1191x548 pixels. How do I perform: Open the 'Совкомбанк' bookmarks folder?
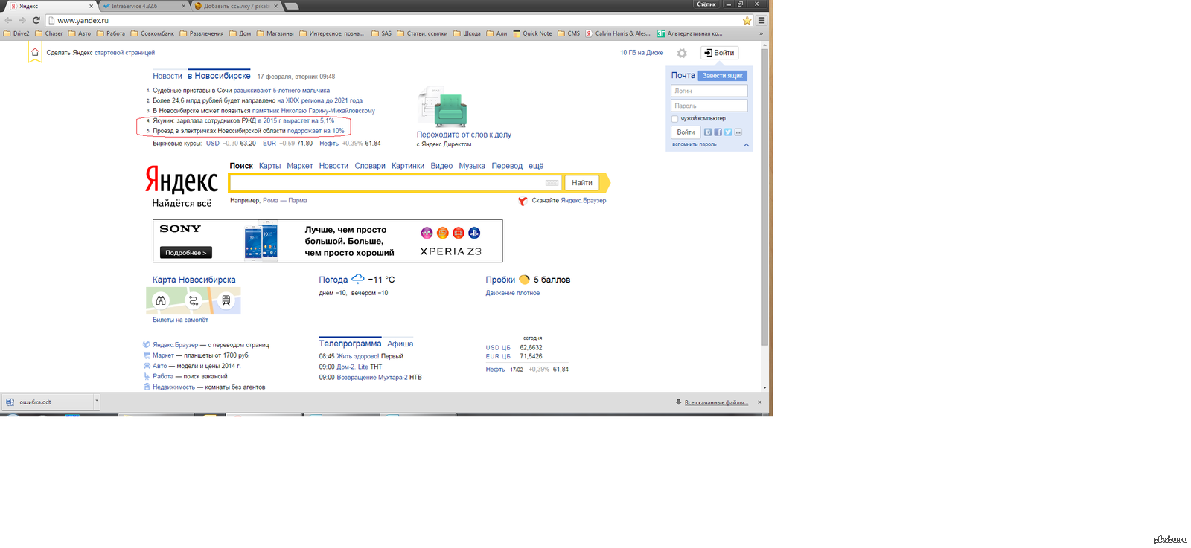click(152, 33)
